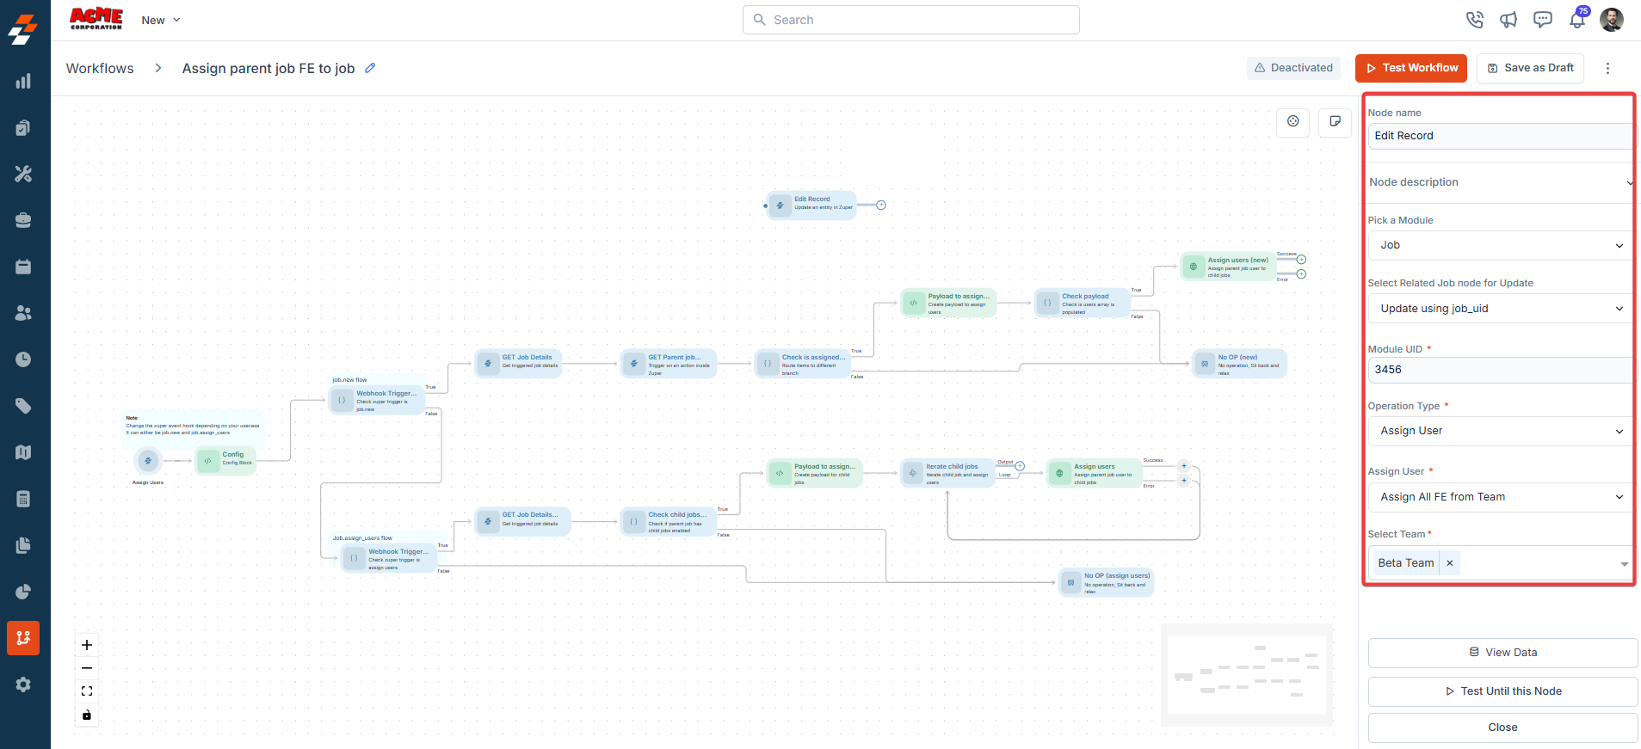1641x749 pixels.
Task: Open the briefcase sidebar icon
Action: (23, 220)
